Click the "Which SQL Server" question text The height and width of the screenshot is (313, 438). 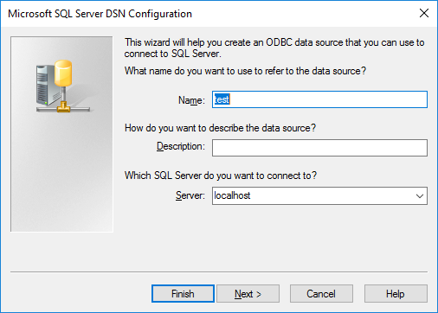click(x=221, y=176)
